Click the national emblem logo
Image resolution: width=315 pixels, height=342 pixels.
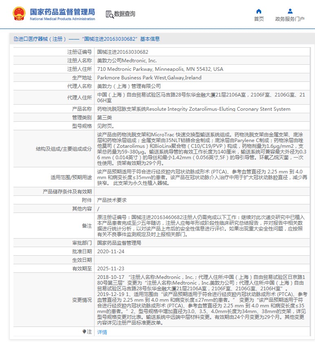pyautogui.click(x=19, y=13)
